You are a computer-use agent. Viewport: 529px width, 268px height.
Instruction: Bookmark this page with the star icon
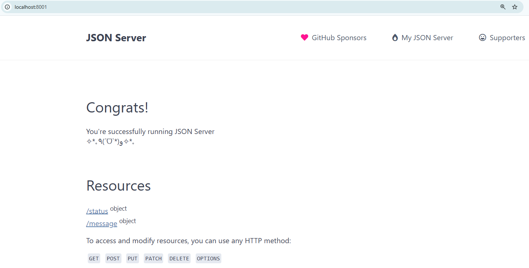pyautogui.click(x=515, y=7)
